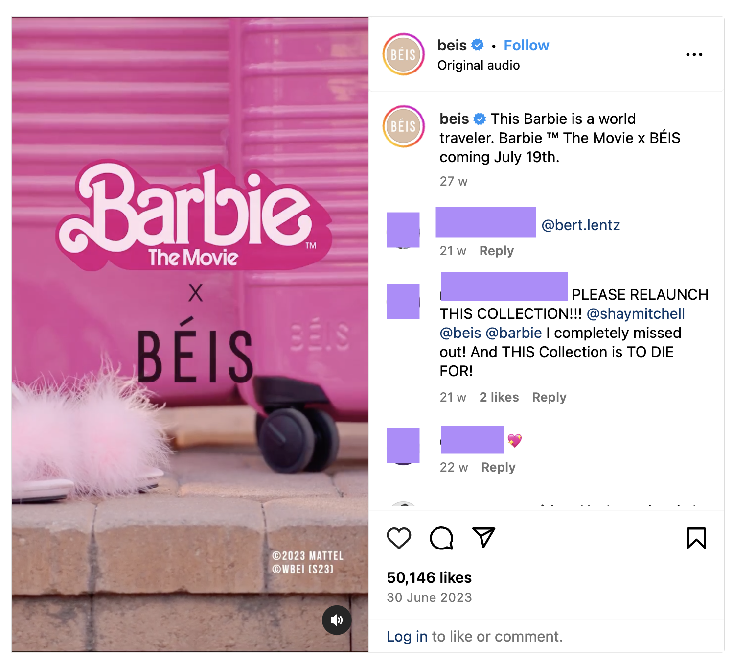This screenshot has height=668, width=733.
Task: Open comments with the speech bubble icon
Action: click(x=441, y=538)
